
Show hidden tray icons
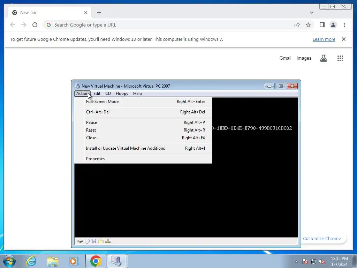point(296,261)
